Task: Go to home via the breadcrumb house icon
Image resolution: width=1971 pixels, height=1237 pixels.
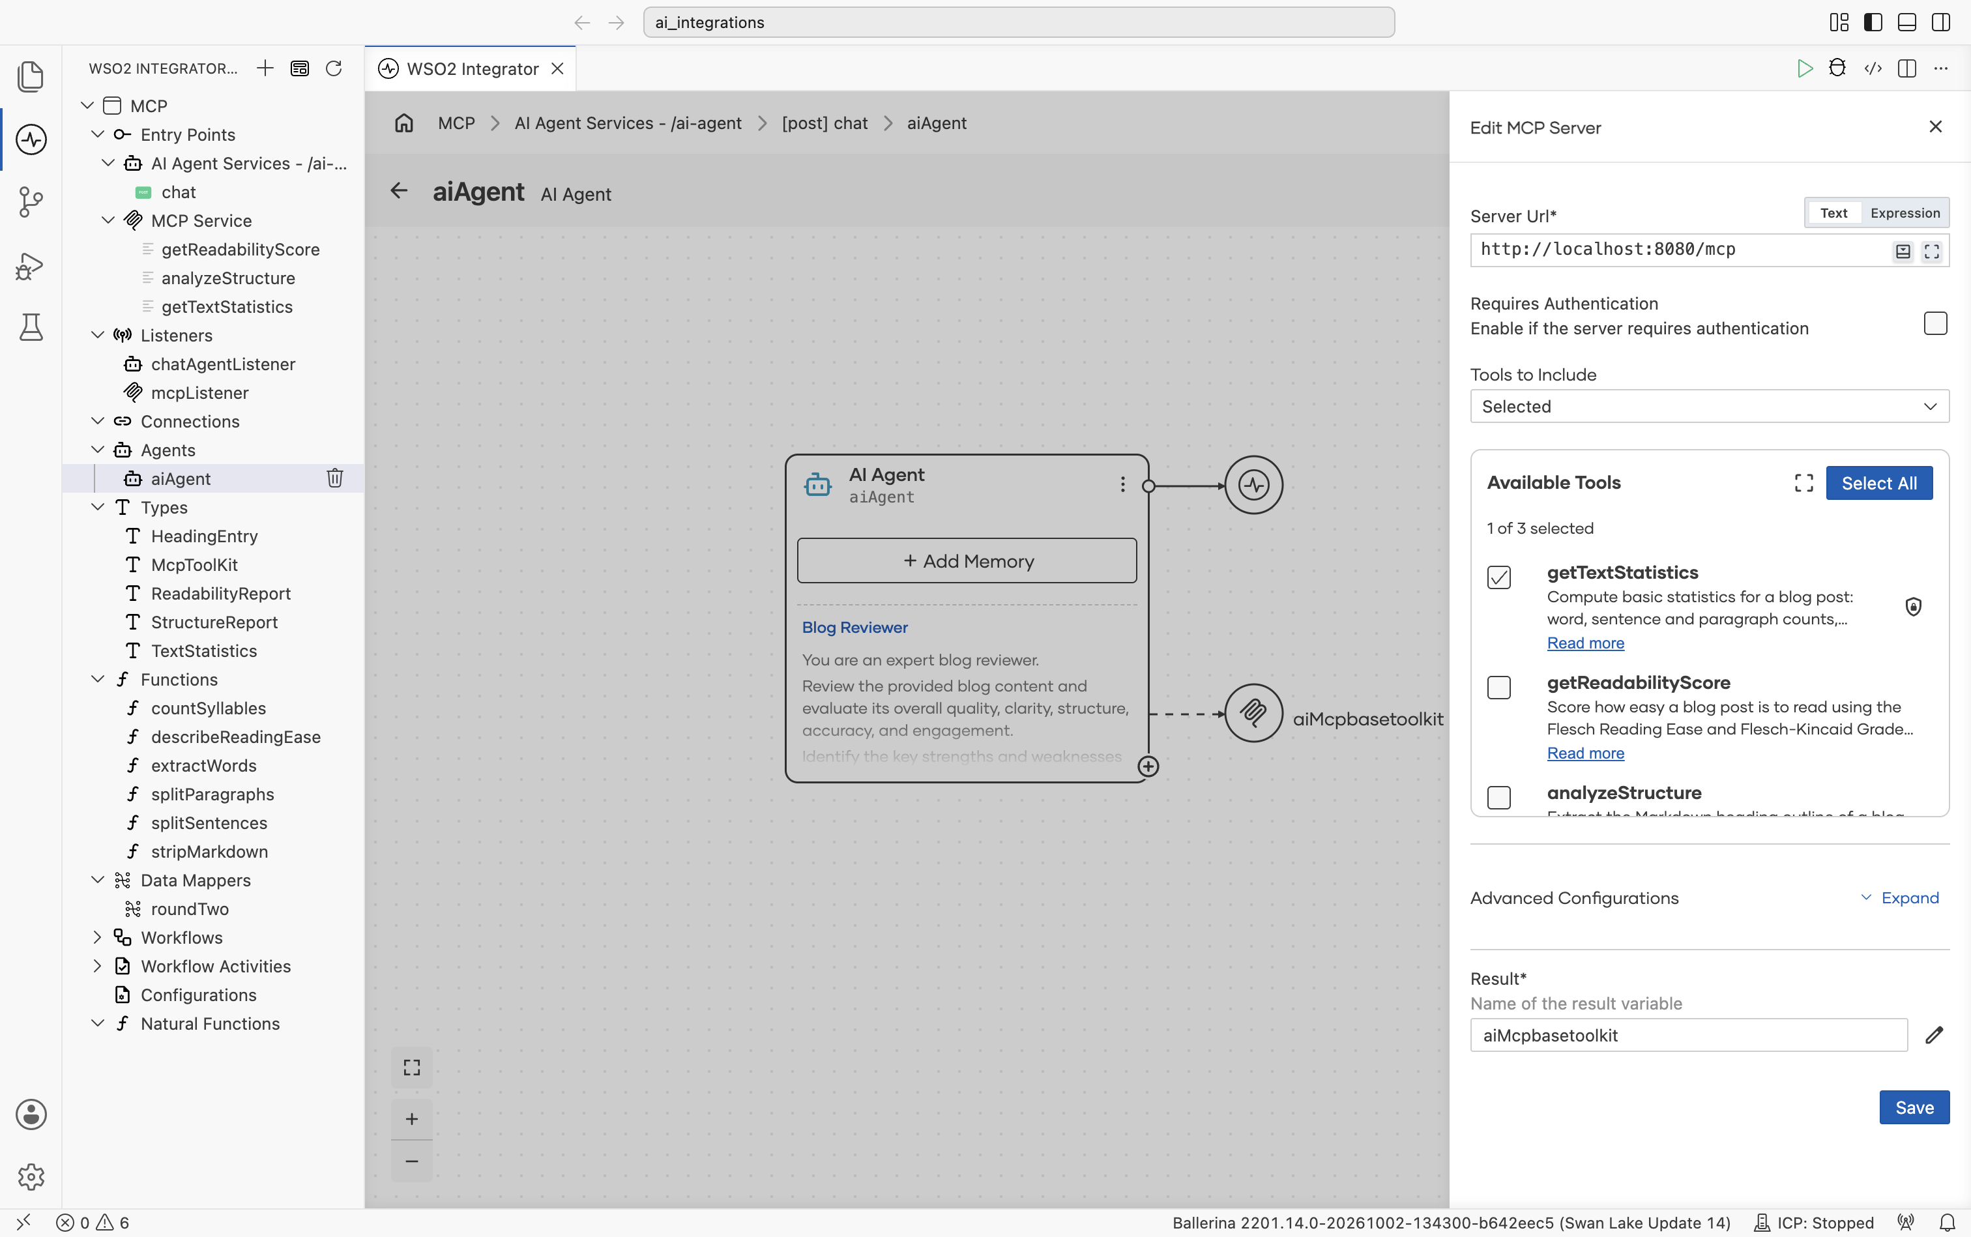Action: [404, 124]
